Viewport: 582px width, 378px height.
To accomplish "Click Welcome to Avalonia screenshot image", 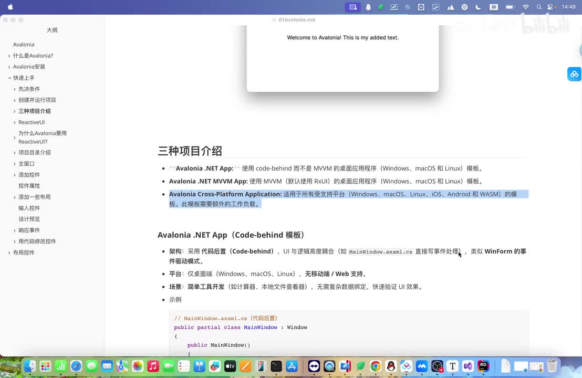I will (x=342, y=58).
